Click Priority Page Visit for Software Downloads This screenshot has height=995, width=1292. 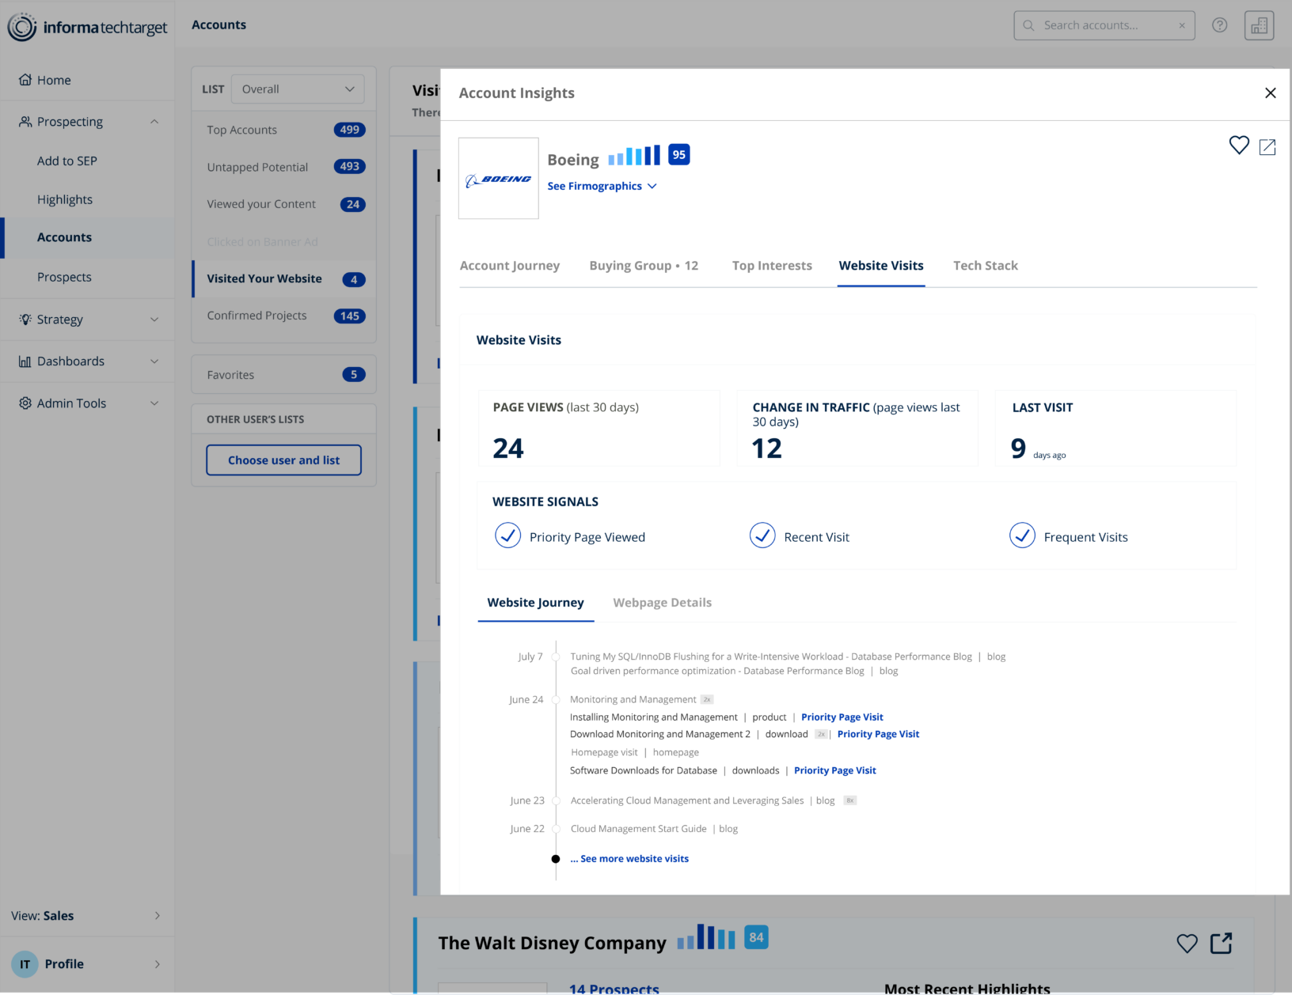835,771
